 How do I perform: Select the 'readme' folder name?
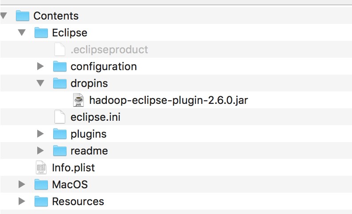tap(89, 151)
